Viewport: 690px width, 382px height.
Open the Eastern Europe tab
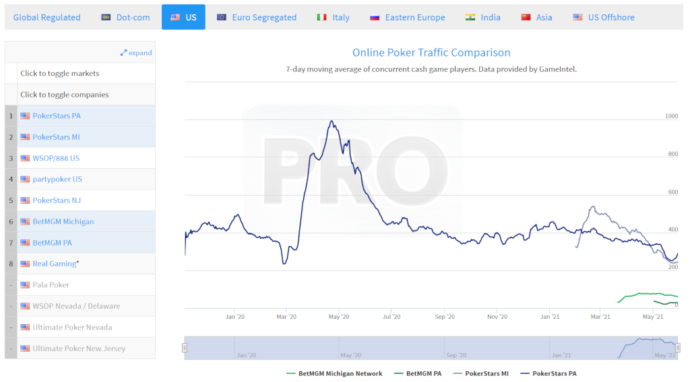408,17
